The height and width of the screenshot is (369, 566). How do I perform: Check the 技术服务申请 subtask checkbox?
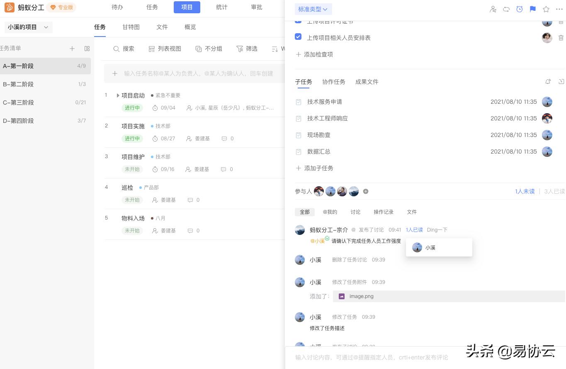[x=298, y=102]
